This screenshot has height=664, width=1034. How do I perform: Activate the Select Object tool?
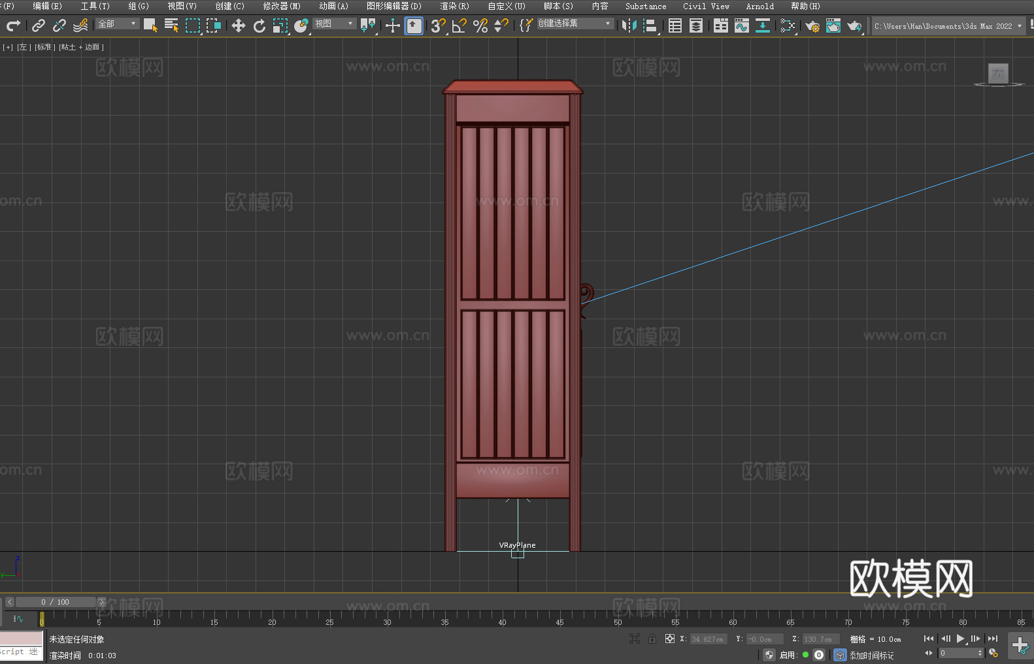150,25
